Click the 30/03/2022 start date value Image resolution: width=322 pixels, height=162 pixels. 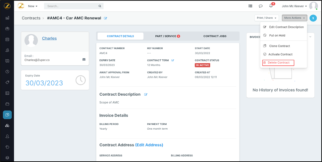point(202,53)
